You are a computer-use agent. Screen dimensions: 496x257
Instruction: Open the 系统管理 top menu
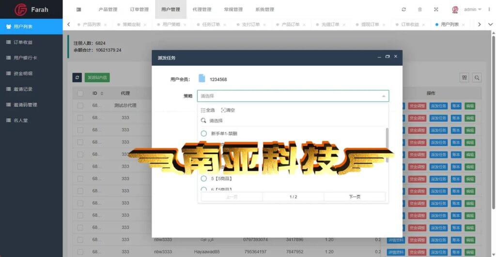click(x=265, y=10)
